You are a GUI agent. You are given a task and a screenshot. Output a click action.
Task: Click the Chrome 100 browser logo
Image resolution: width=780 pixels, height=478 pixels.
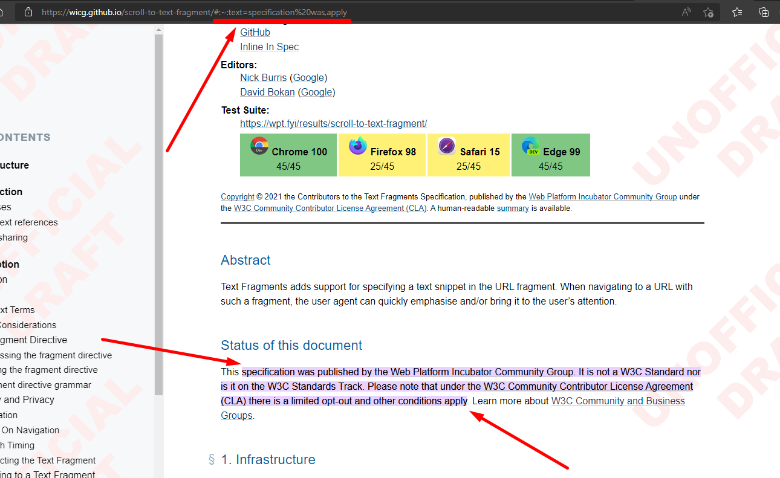tap(259, 146)
